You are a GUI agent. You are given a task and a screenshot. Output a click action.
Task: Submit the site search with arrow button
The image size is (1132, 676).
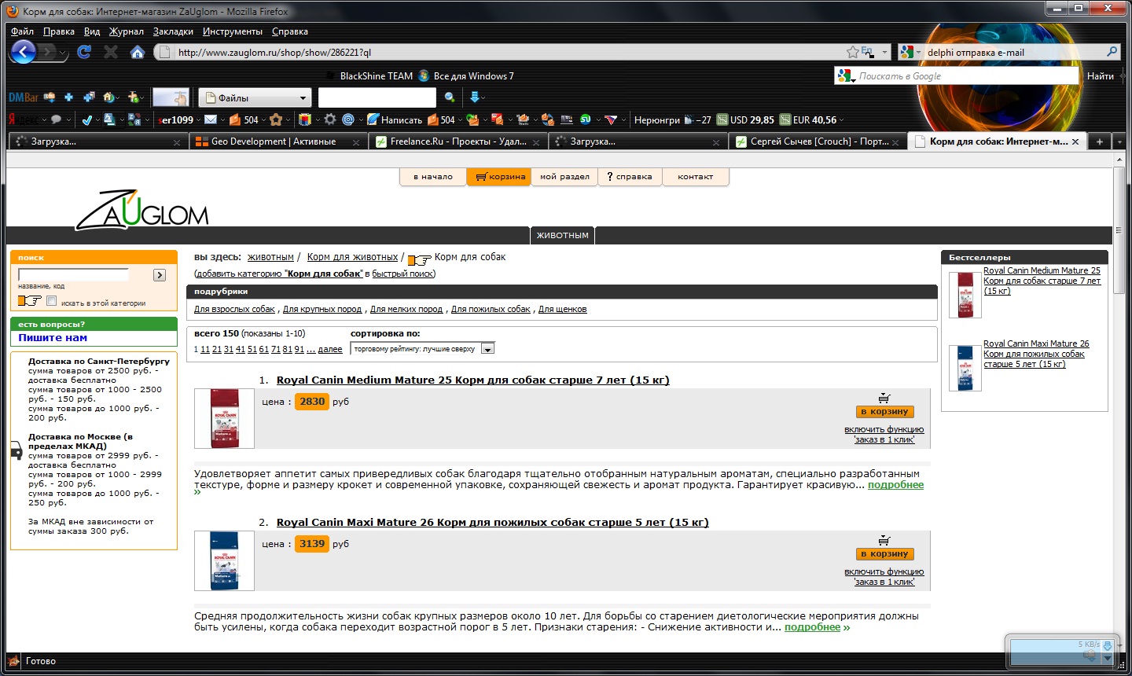(x=160, y=275)
